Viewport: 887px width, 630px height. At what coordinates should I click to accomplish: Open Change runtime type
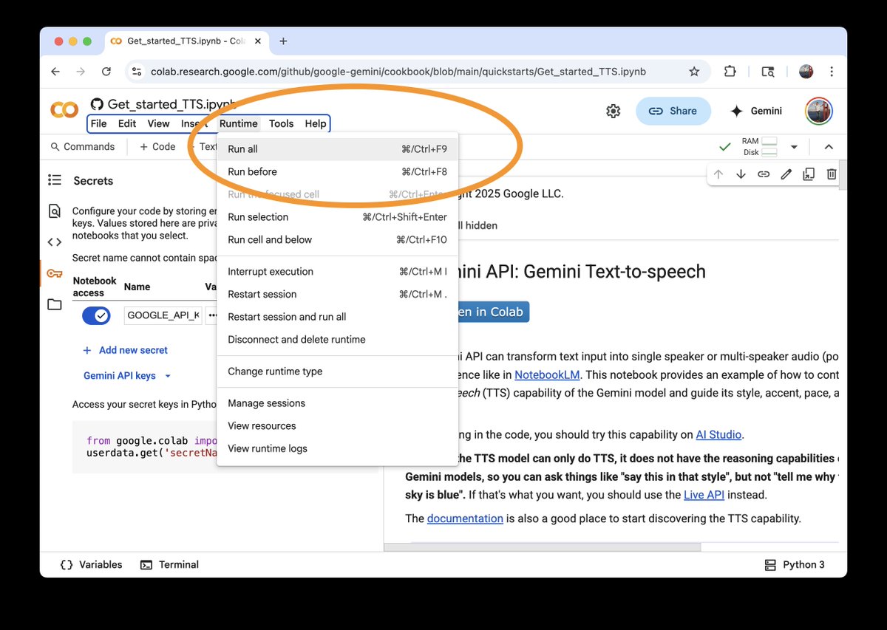(x=338, y=372)
